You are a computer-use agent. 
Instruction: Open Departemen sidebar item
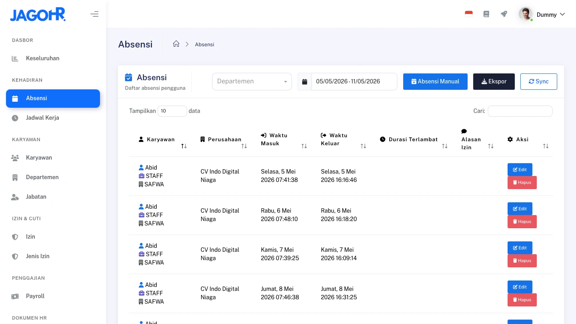click(x=53, y=177)
